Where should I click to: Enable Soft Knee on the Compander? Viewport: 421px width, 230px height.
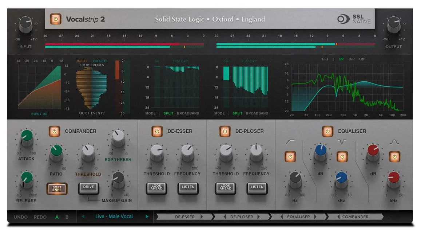point(58,188)
